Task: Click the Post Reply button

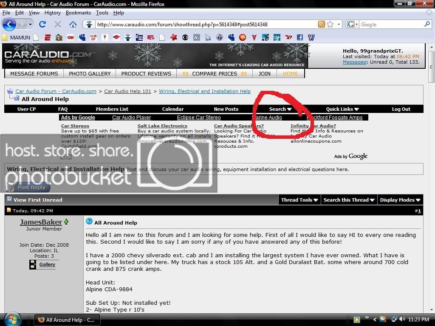Action: pyautogui.click(x=28, y=187)
